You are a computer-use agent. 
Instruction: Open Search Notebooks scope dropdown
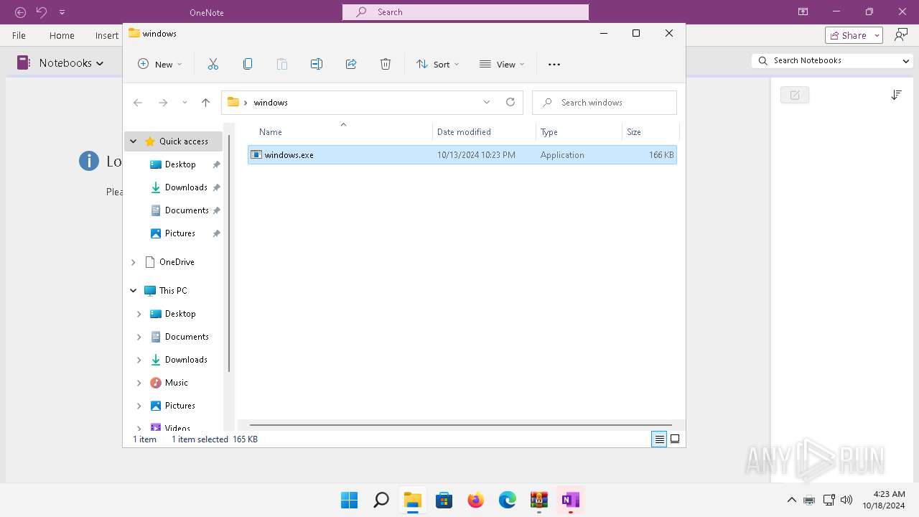(906, 61)
